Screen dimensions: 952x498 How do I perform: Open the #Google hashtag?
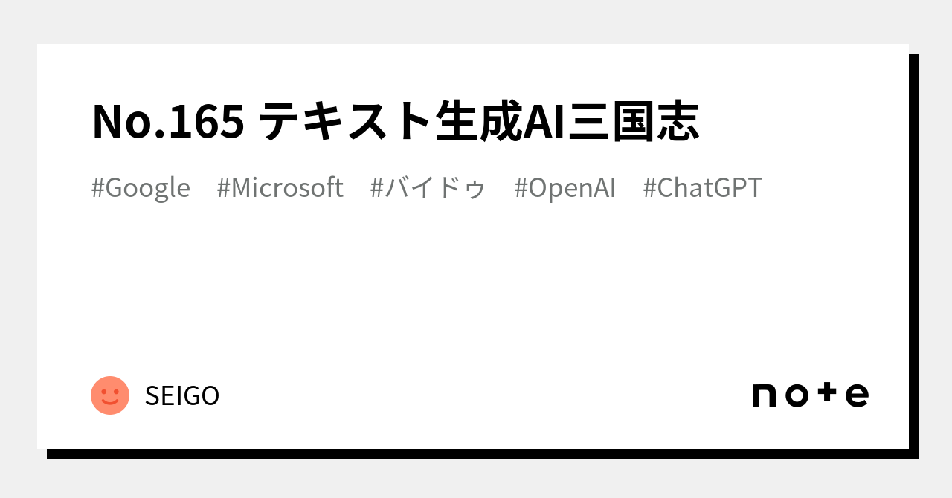click(x=141, y=188)
